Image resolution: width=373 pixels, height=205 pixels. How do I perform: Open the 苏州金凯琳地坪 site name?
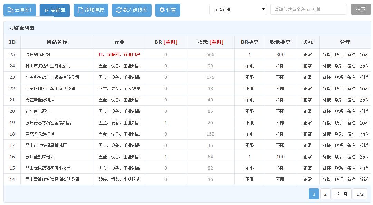tap(40, 157)
